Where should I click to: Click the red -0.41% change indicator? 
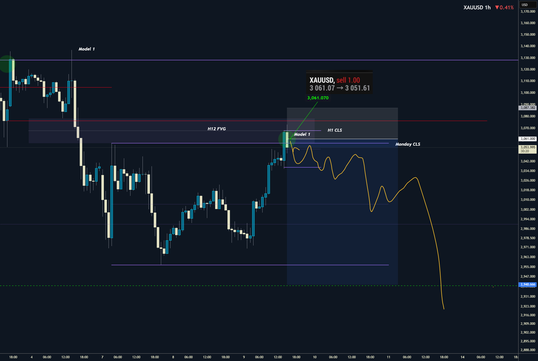tap(504, 7)
